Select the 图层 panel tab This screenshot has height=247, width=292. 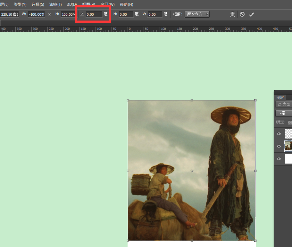280,98
